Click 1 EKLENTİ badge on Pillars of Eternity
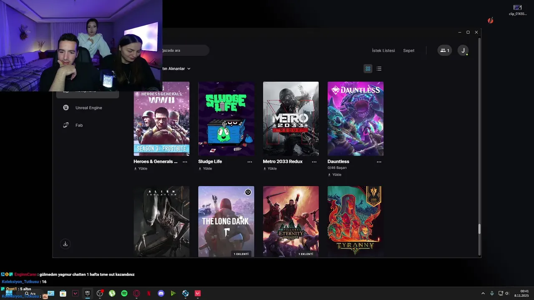The image size is (534, 300). (306, 254)
